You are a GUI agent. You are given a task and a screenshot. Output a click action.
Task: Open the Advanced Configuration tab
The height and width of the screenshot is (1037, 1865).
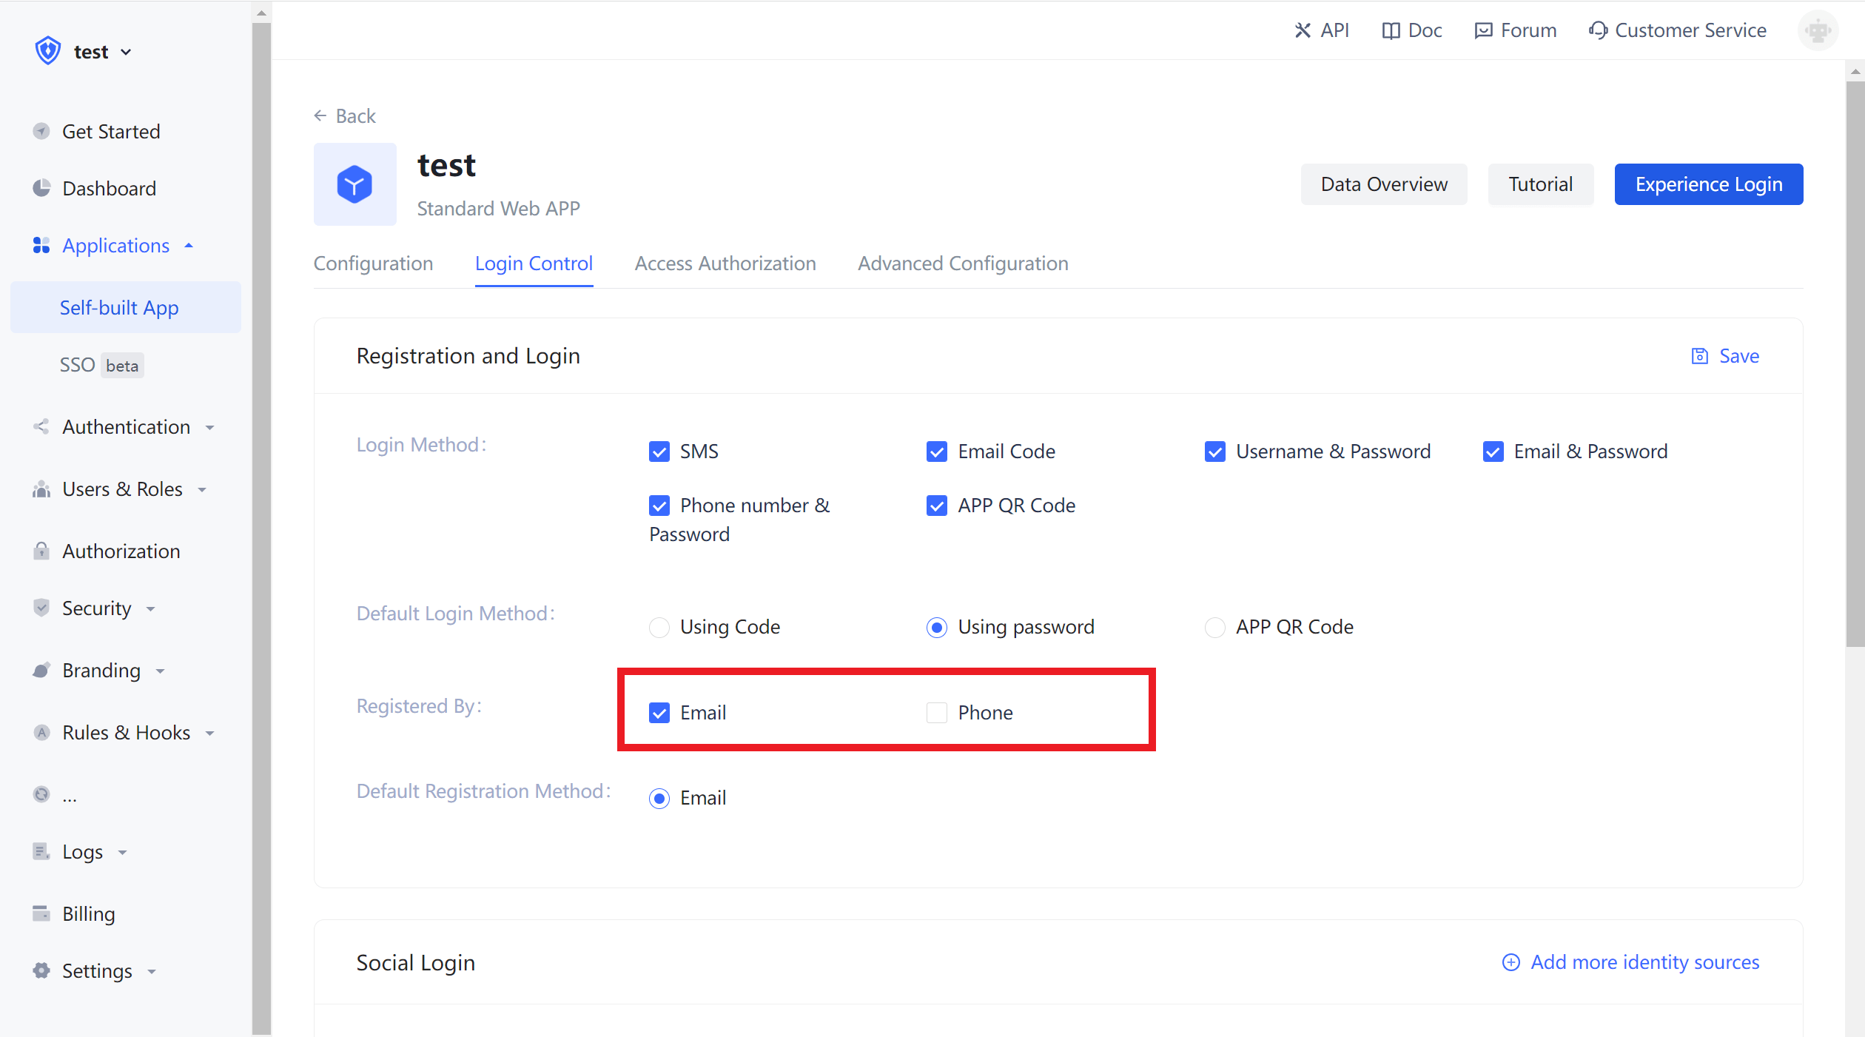[962, 264]
